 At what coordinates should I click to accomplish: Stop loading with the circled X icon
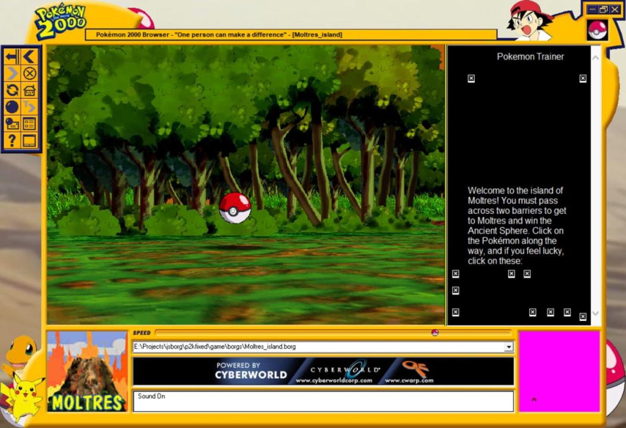coord(29,74)
